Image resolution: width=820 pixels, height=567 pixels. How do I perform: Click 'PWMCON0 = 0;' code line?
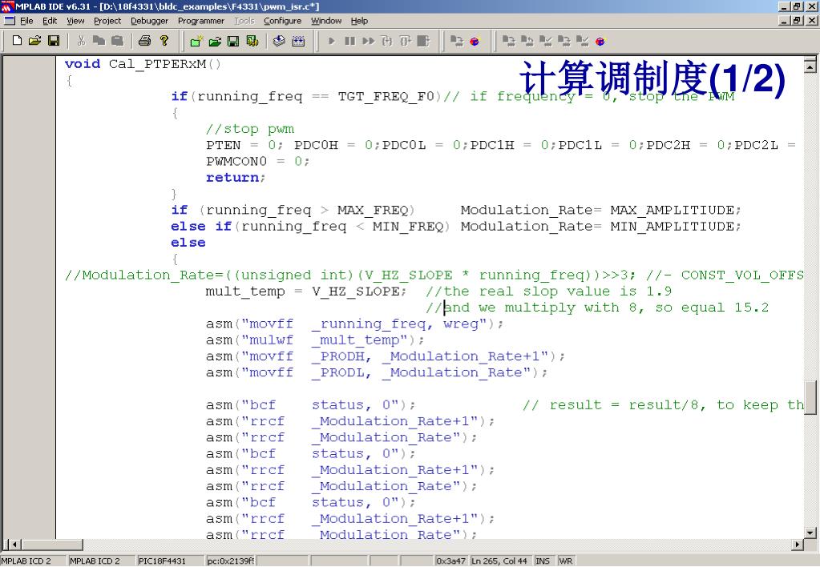[258, 162]
